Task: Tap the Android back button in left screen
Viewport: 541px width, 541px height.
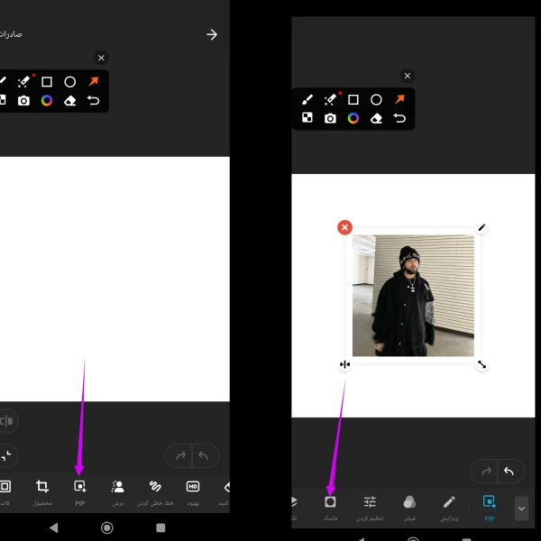Action: [53, 527]
